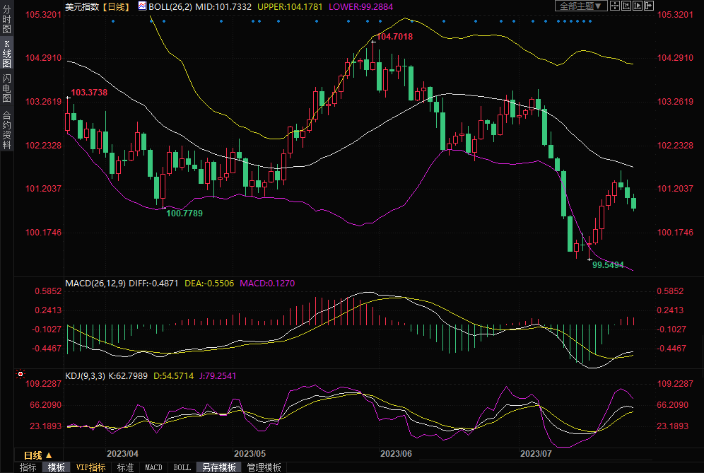Viewport: 704px width, 473px height.
Task: Apply the BOLL template in bottom bar
Action: (x=182, y=467)
